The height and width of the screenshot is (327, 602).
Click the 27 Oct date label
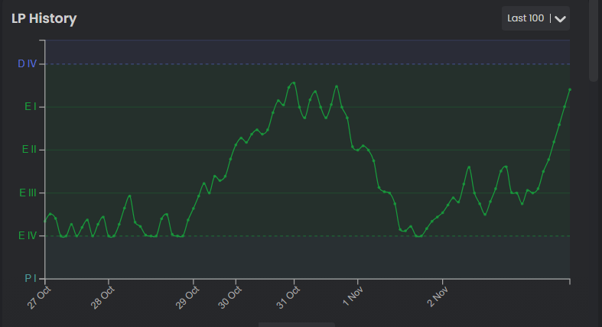39,298
